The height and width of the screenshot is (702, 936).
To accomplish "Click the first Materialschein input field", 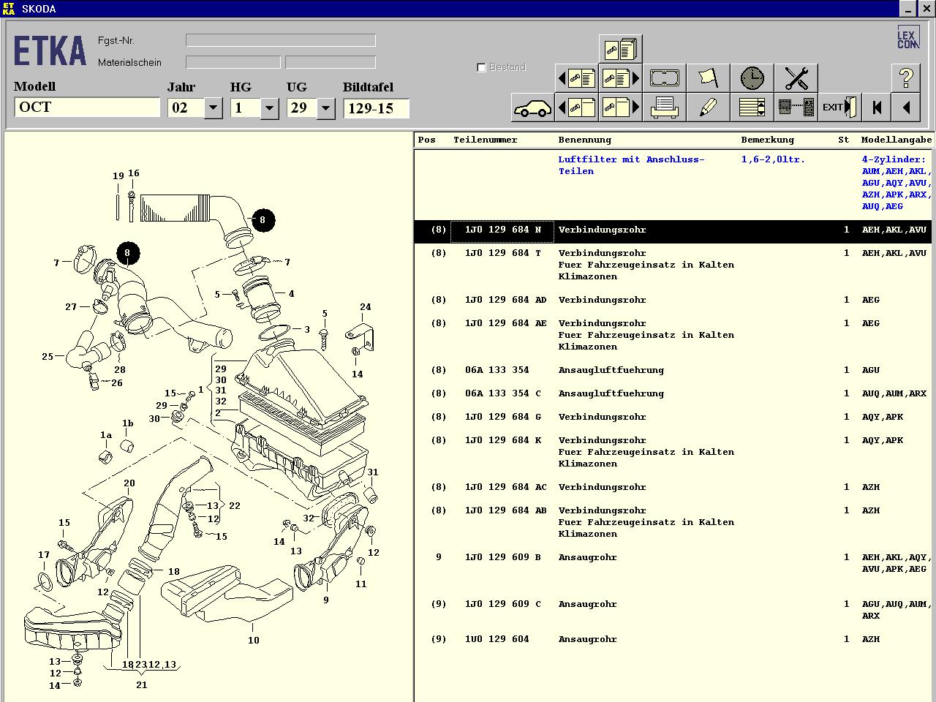I will tap(233, 62).
